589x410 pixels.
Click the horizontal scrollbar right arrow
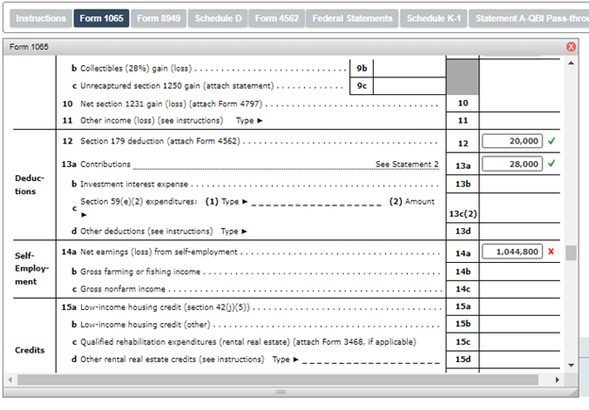click(557, 380)
